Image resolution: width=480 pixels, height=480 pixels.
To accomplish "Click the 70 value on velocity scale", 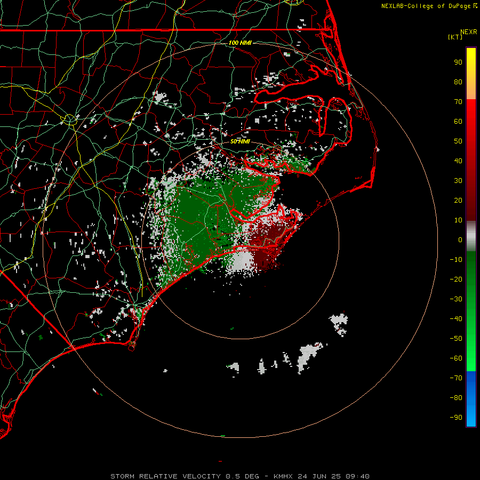I will point(458,102).
